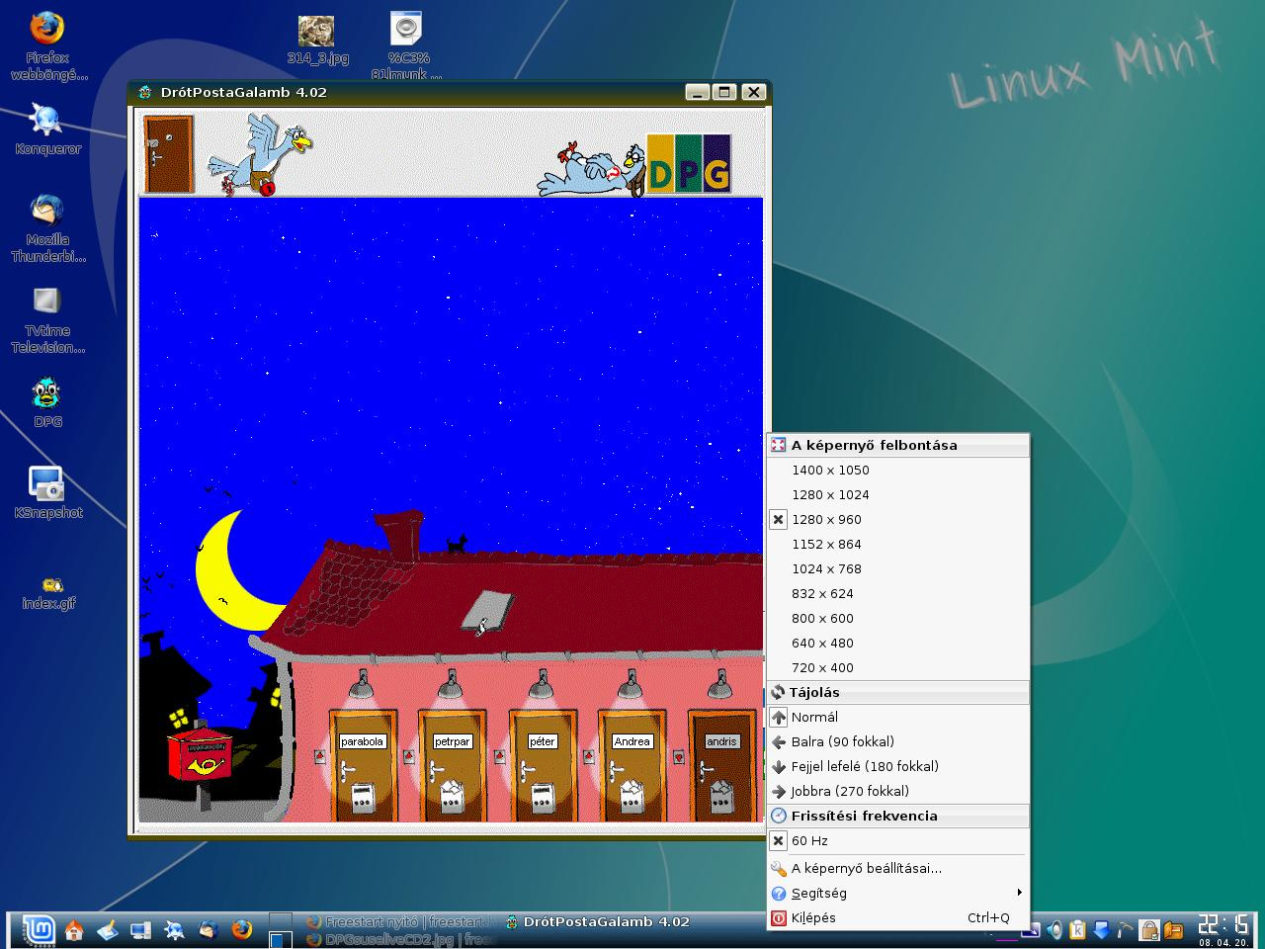1265x949 pixels.
Task: Choose Normál orientation
Action: [898, 718]
